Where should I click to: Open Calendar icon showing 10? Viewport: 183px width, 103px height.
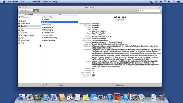(x=70, y=97)
